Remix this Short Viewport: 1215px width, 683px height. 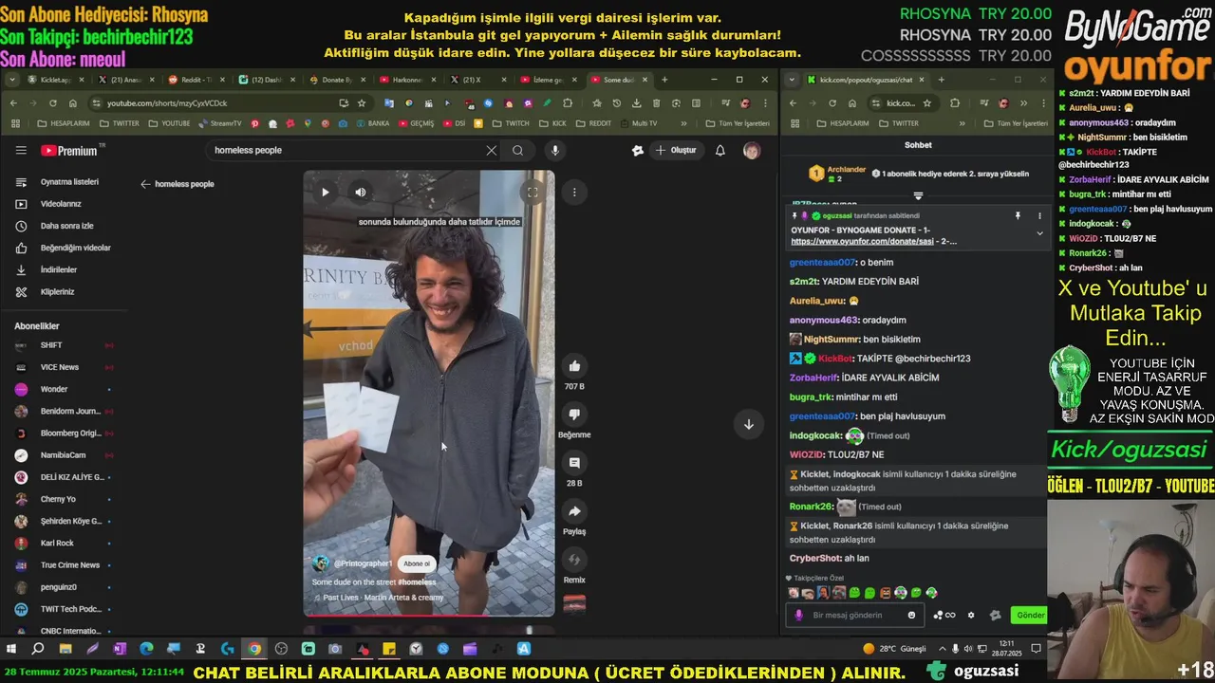(574, 560)
